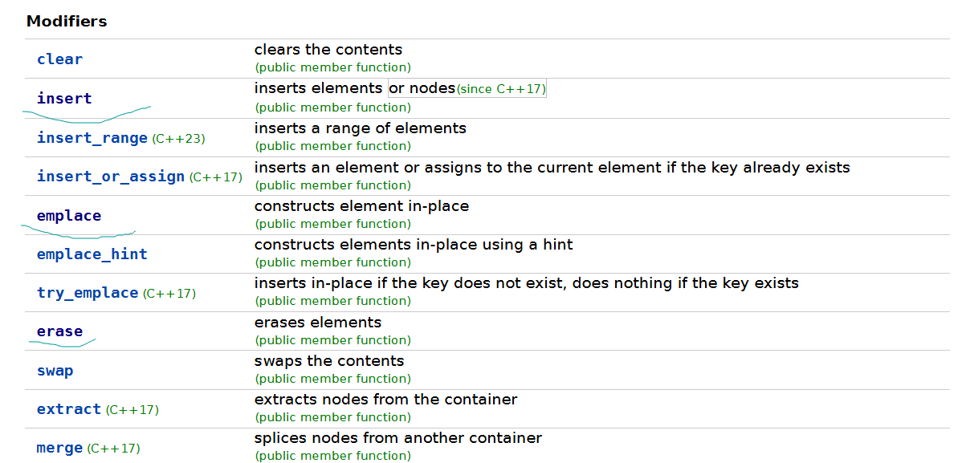This screenshot has width=962, height=463.
Task: Click 'splices nodes from another container' text
Action: [x=397, y=438]
